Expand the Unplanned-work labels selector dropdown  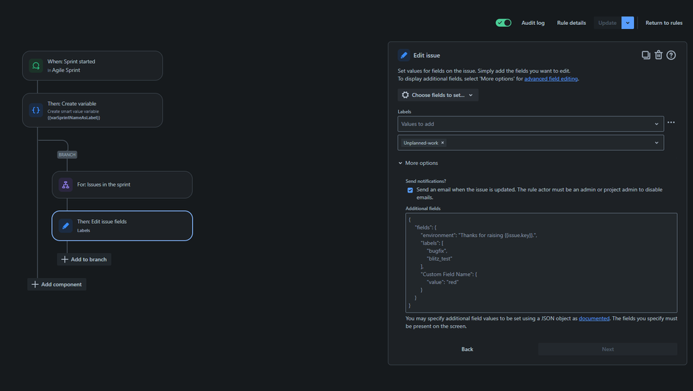656,143
